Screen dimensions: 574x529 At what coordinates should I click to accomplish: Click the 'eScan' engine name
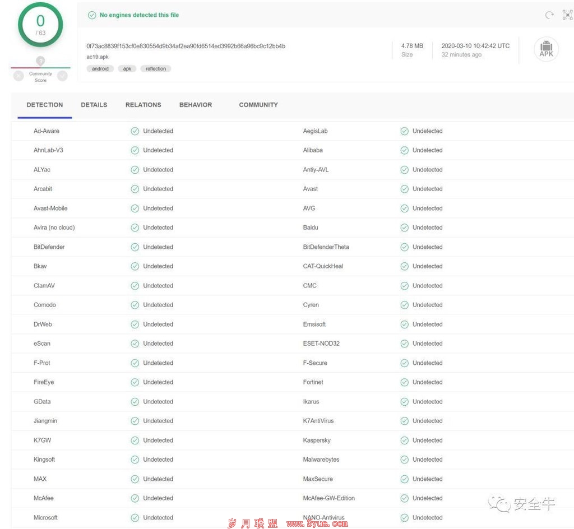[x=42, y=344]
